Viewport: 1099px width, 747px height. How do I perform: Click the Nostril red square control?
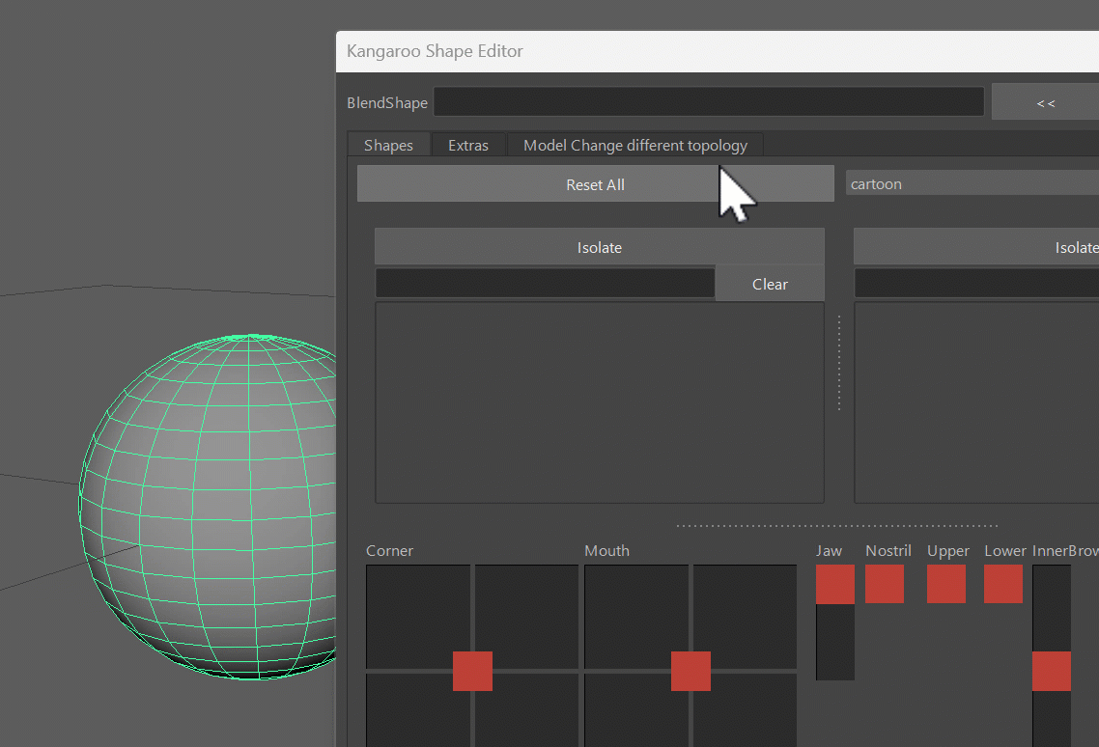point(884,584)
